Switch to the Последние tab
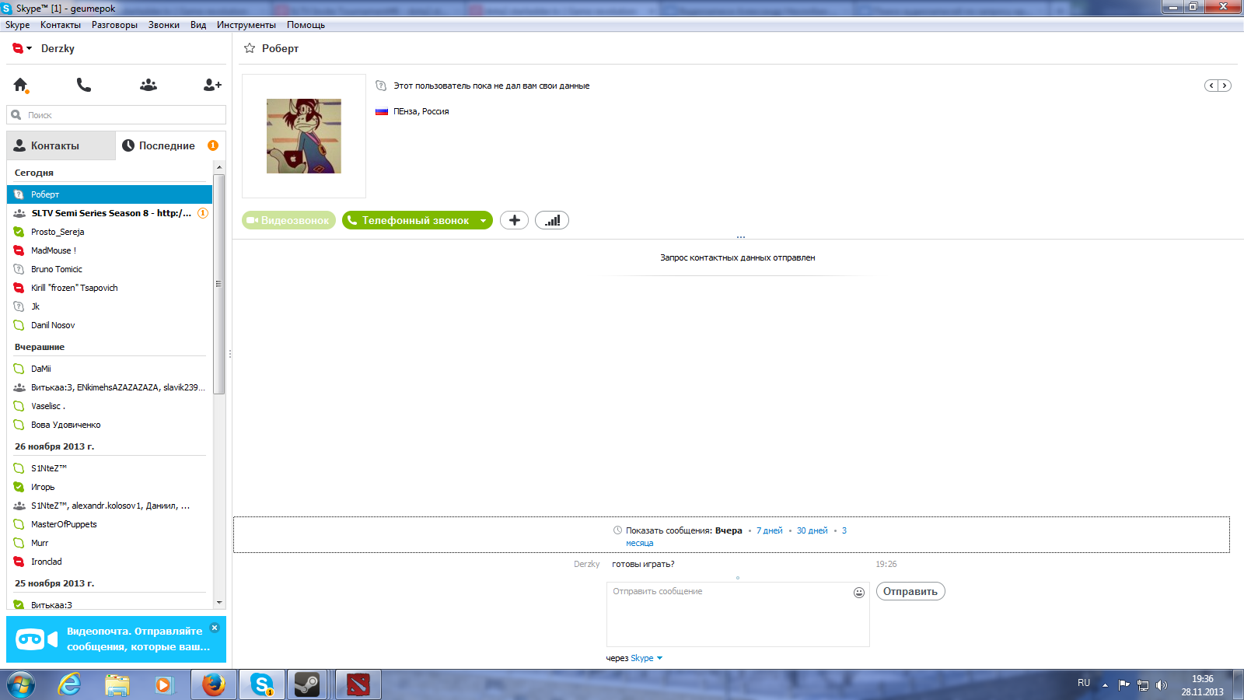This screenshot has width=1244, height=700. click(171, 145)
